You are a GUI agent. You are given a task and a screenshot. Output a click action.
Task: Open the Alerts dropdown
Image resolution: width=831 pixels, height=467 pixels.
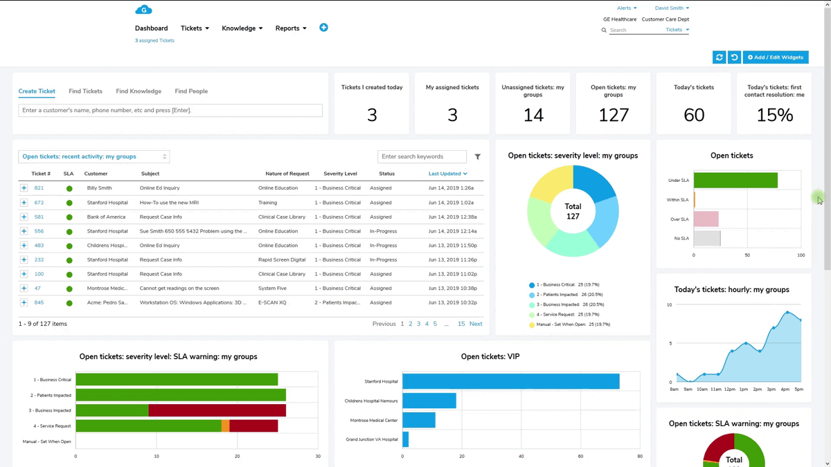[626, 8]
